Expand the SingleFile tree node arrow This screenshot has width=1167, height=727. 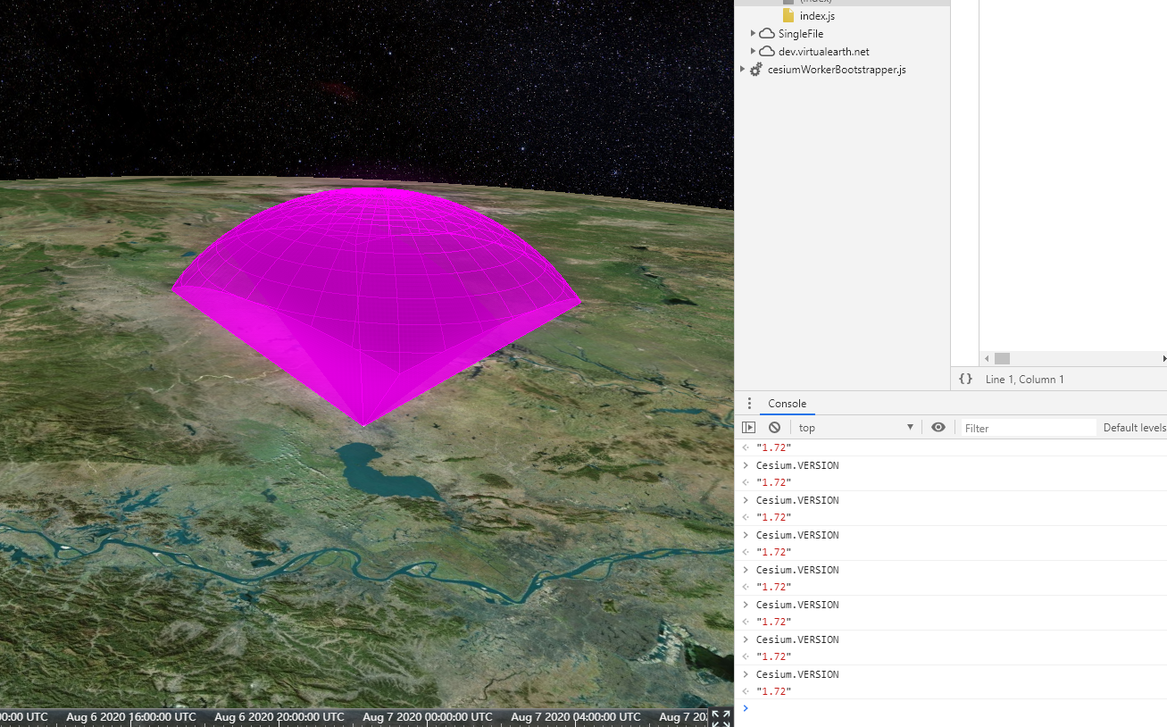[x=753, y=33]
